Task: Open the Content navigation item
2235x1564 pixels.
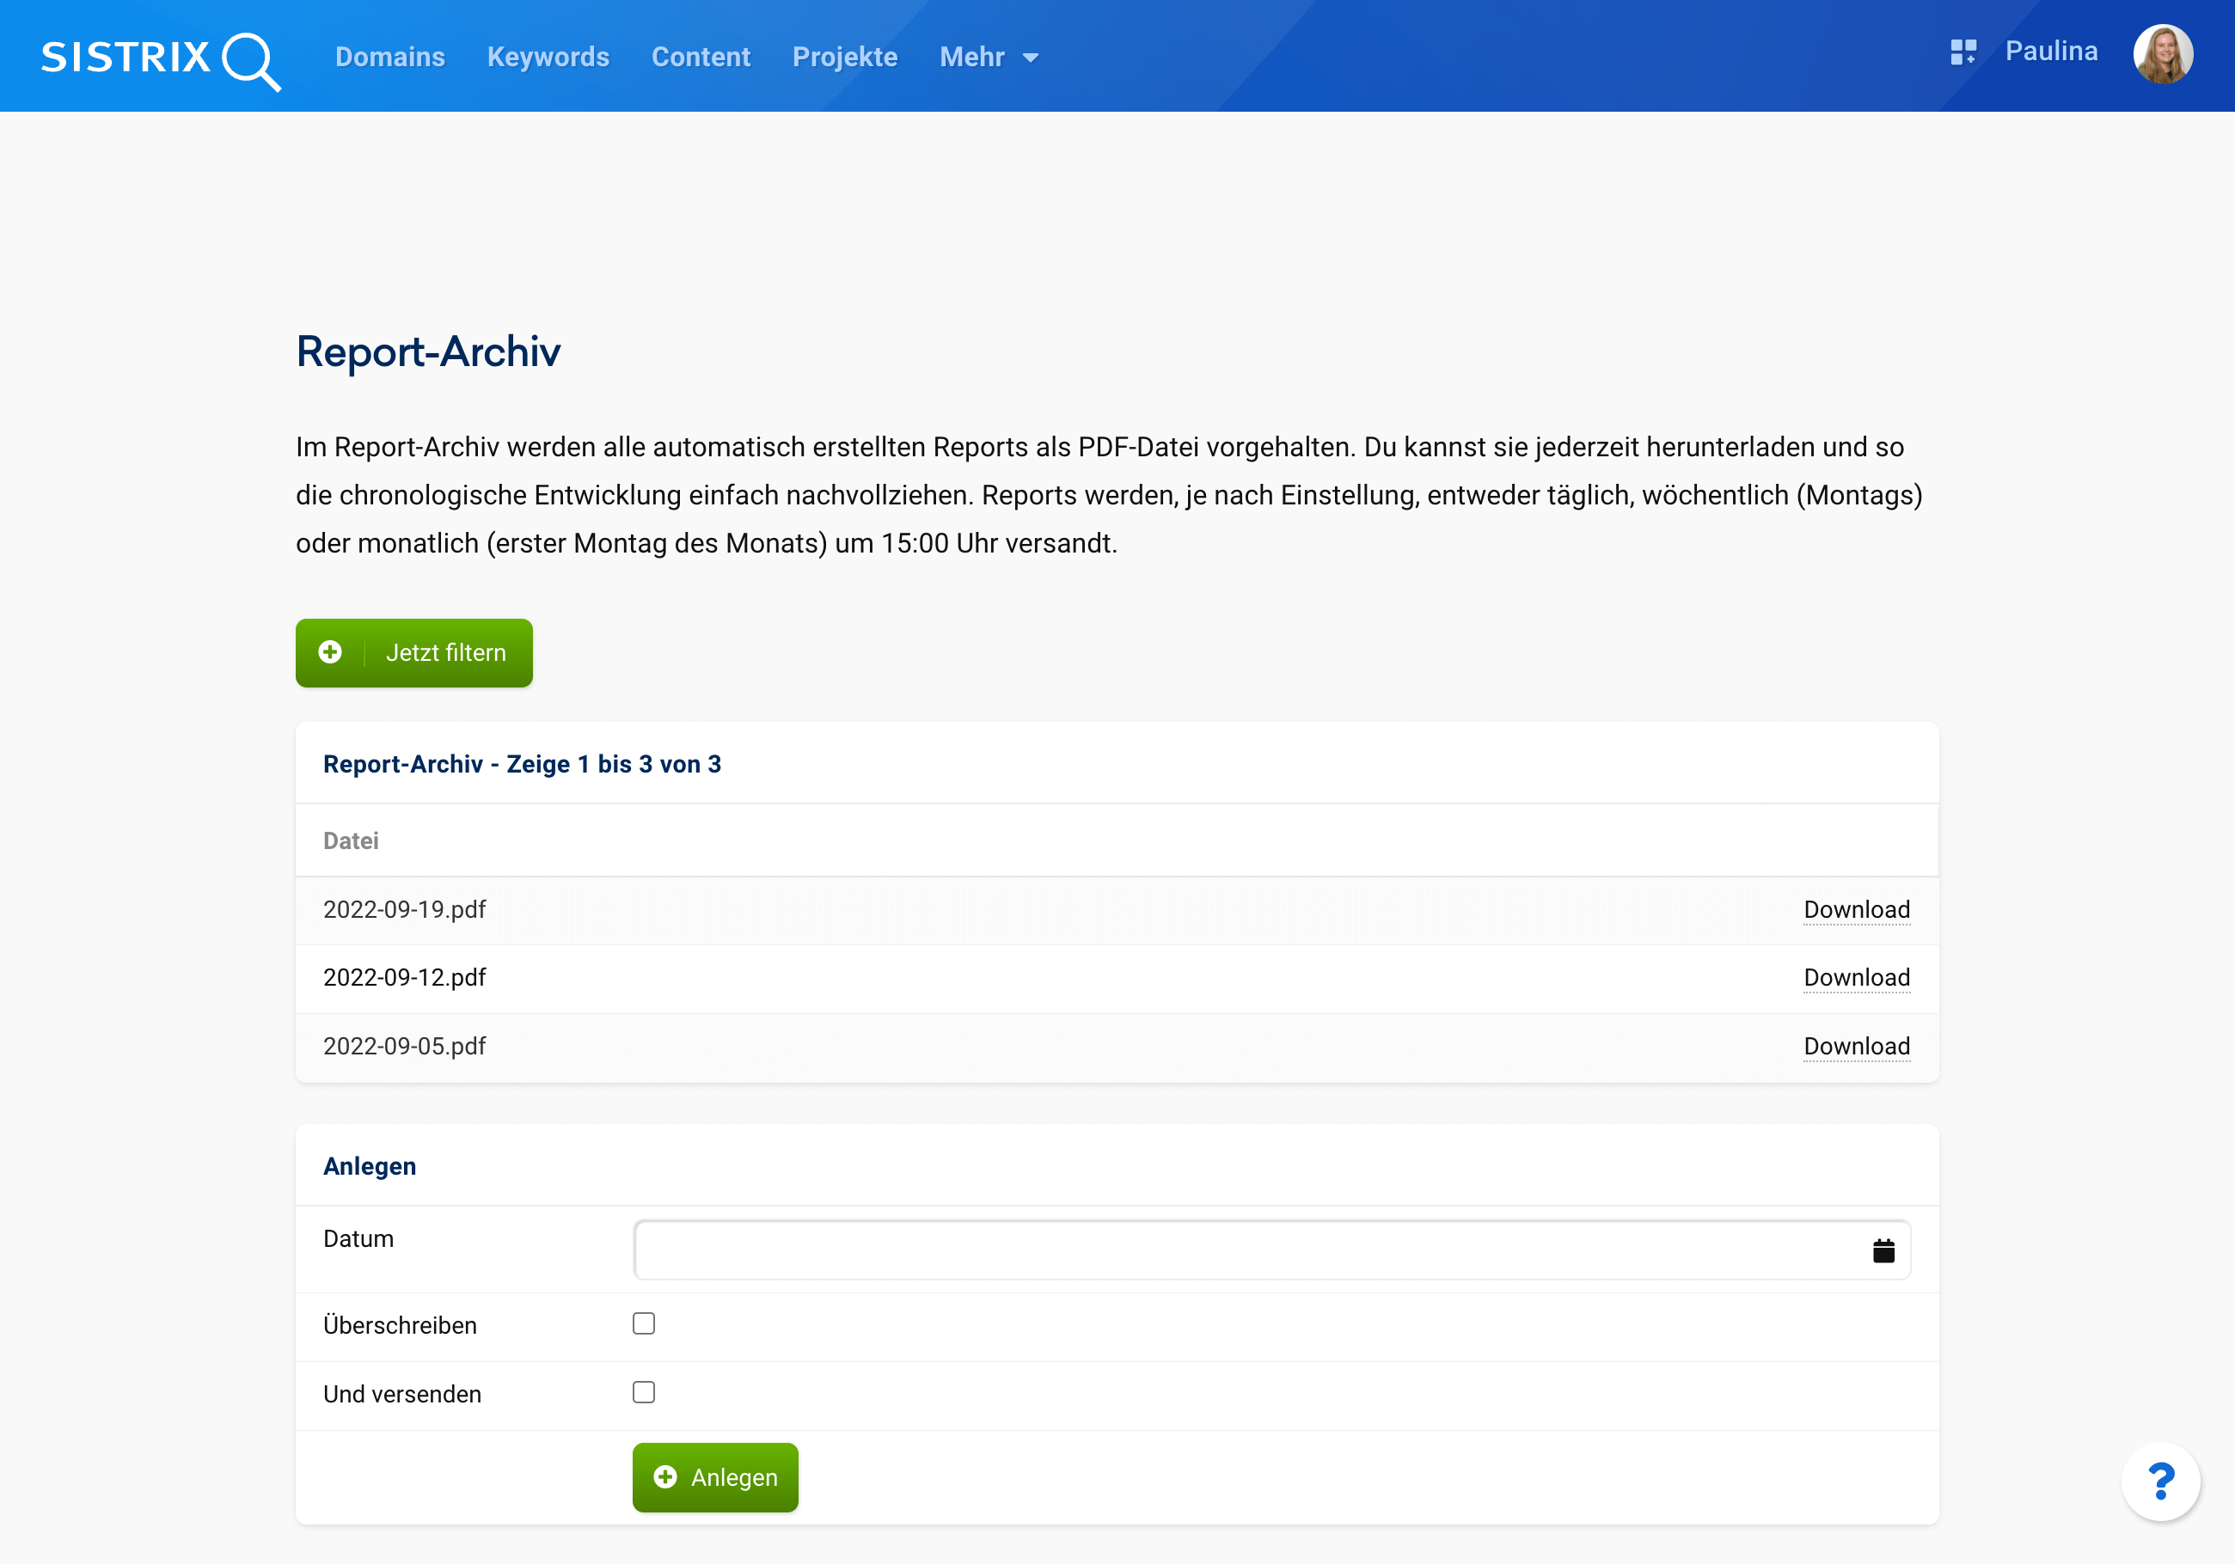Action: 700,58
